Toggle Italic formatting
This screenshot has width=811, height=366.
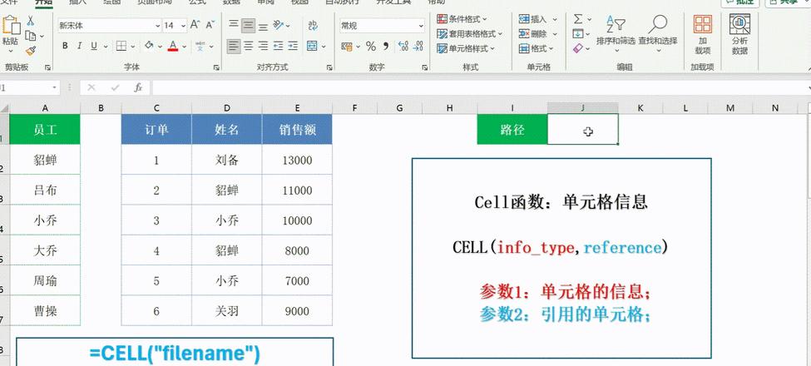(79, 46)
